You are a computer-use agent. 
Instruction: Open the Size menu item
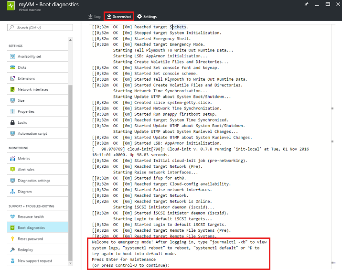pyautogui.click(x=21, y=100)
